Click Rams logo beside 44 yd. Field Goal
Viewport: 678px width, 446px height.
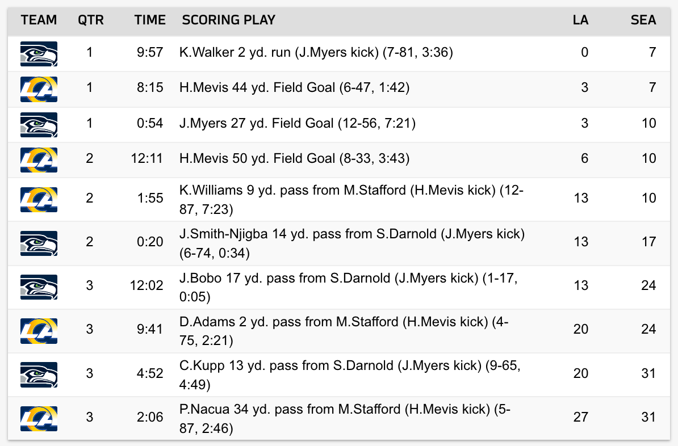pyautogui.click(x=39, y=89)
